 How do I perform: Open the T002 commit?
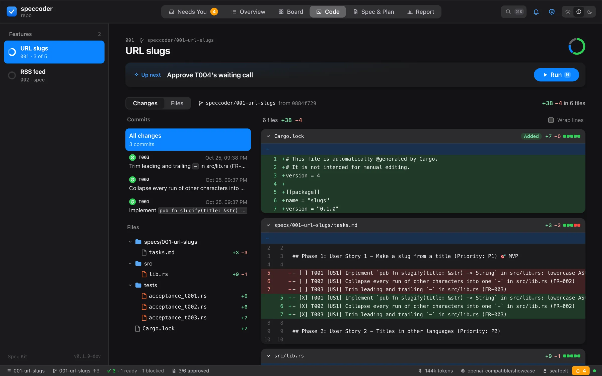coord(188,184)
